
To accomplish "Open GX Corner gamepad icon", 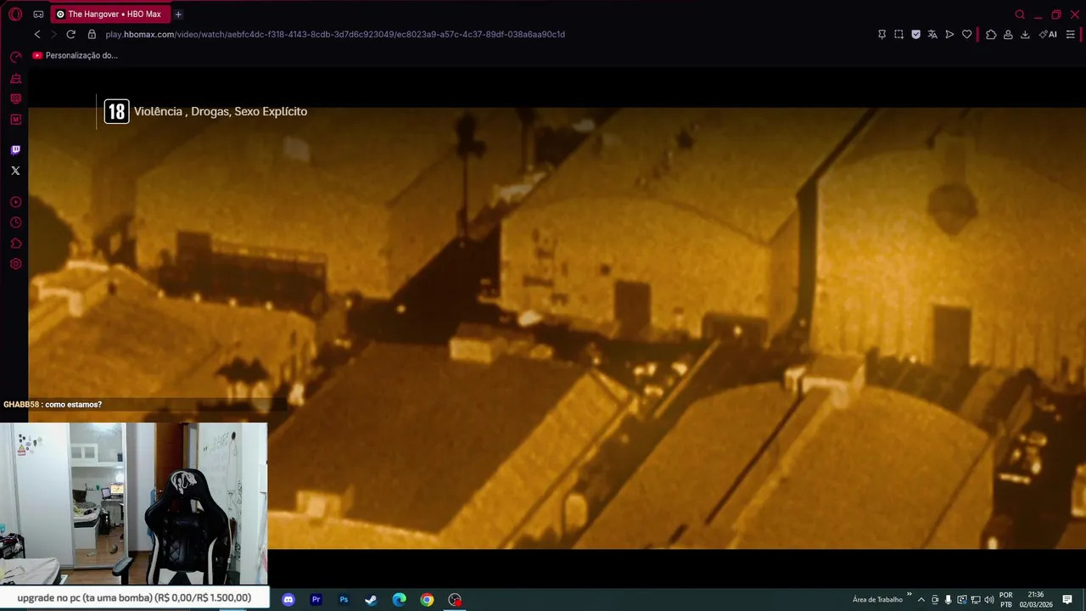I will (38, 14).
